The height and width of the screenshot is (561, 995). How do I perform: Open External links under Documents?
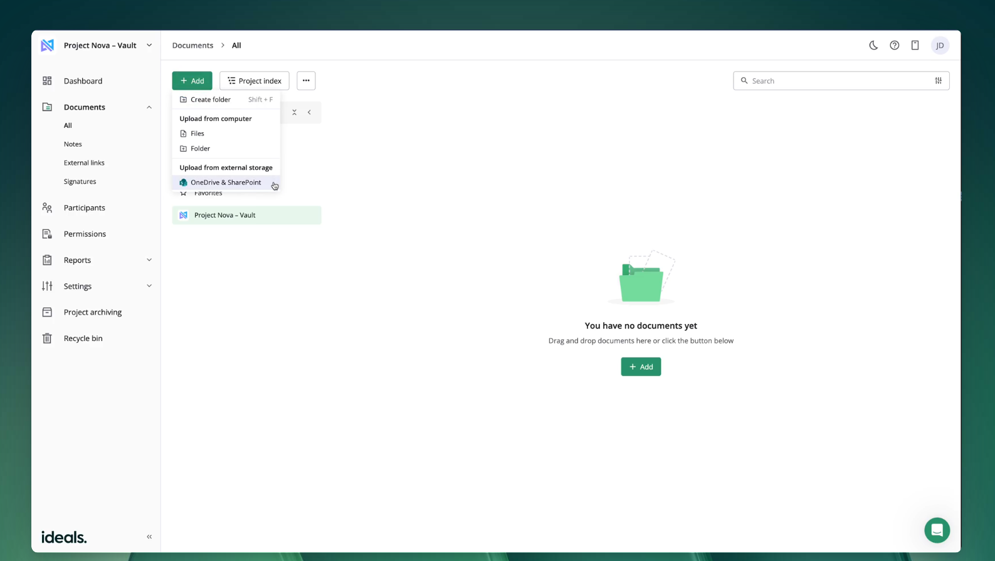tap(84, 163)
